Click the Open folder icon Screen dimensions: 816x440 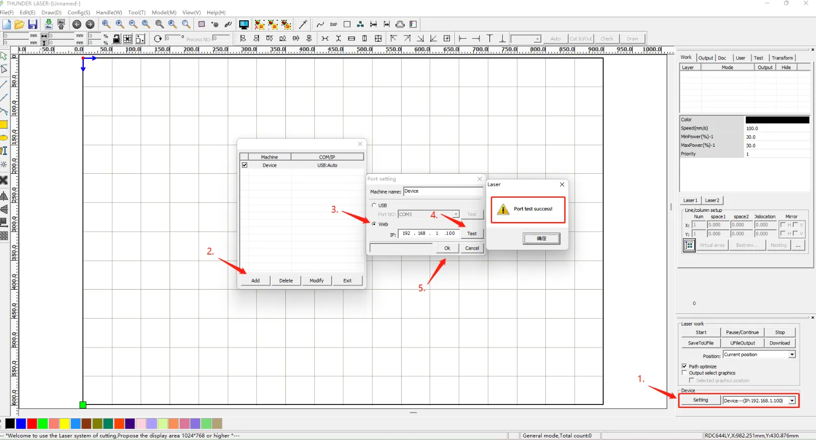(x=19, y=24)
